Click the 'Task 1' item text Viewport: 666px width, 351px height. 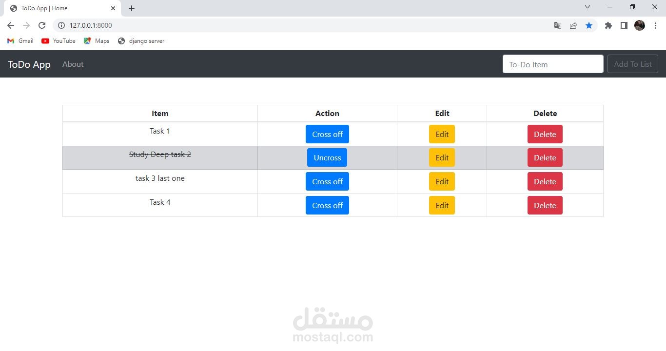tap(160, 131)
